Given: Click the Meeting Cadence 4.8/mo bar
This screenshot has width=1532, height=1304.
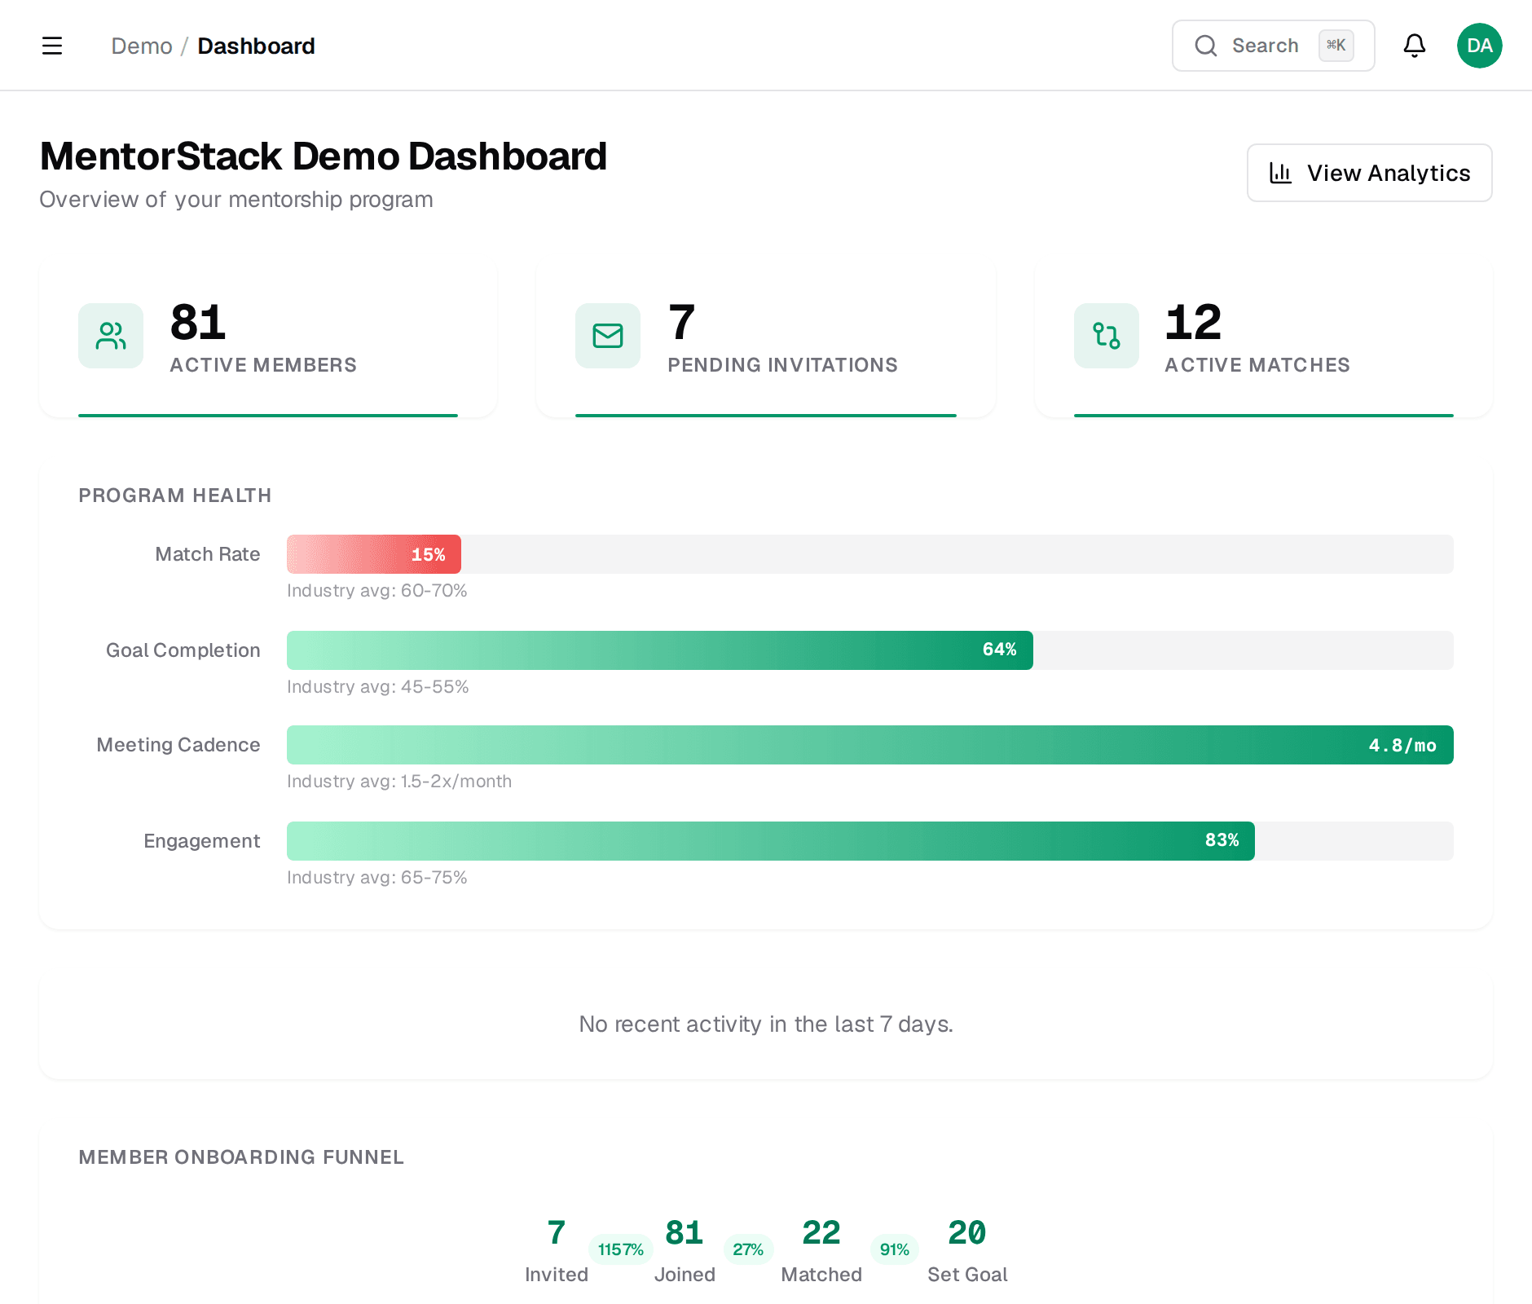Looking at the screenshot, I should pos(870,745).
